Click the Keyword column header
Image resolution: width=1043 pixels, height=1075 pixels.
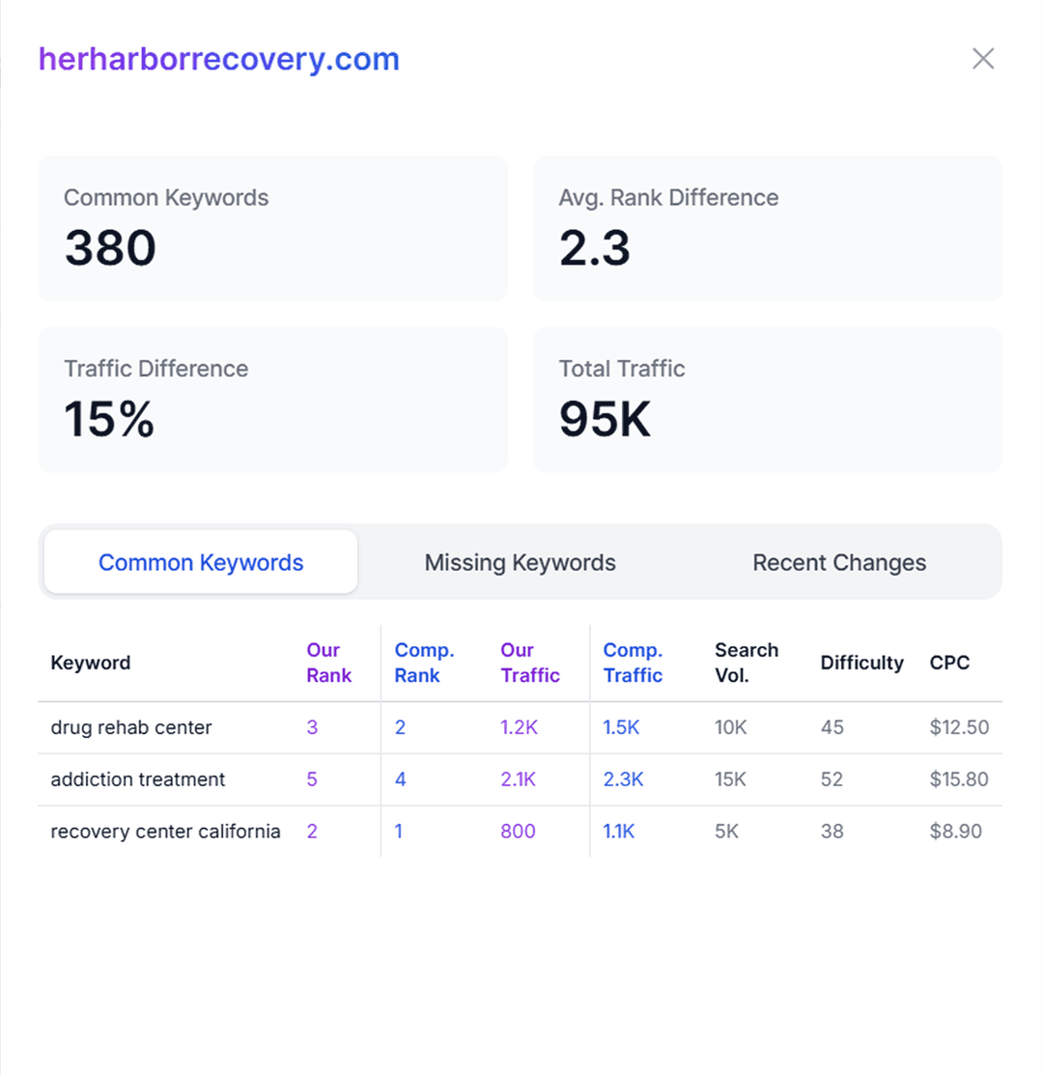point(91,663)
